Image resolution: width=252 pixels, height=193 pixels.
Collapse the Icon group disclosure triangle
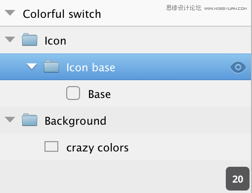click(x=10, y=40)
